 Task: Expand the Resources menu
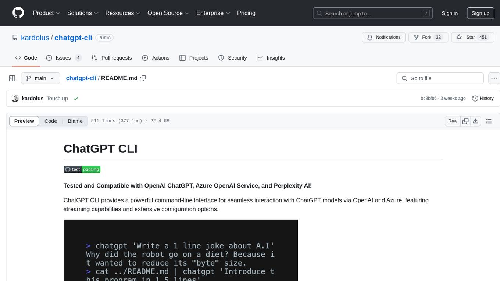123,13
